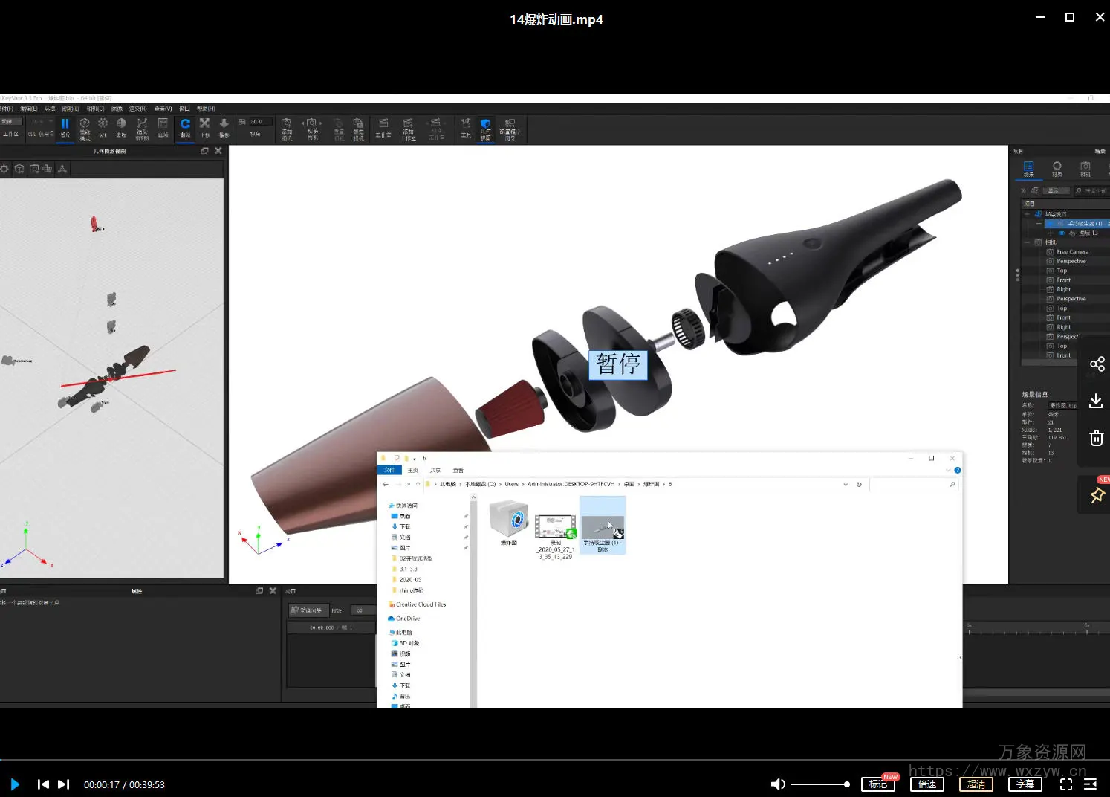Mute the player volume speaker icon

[x=777, y=784]
